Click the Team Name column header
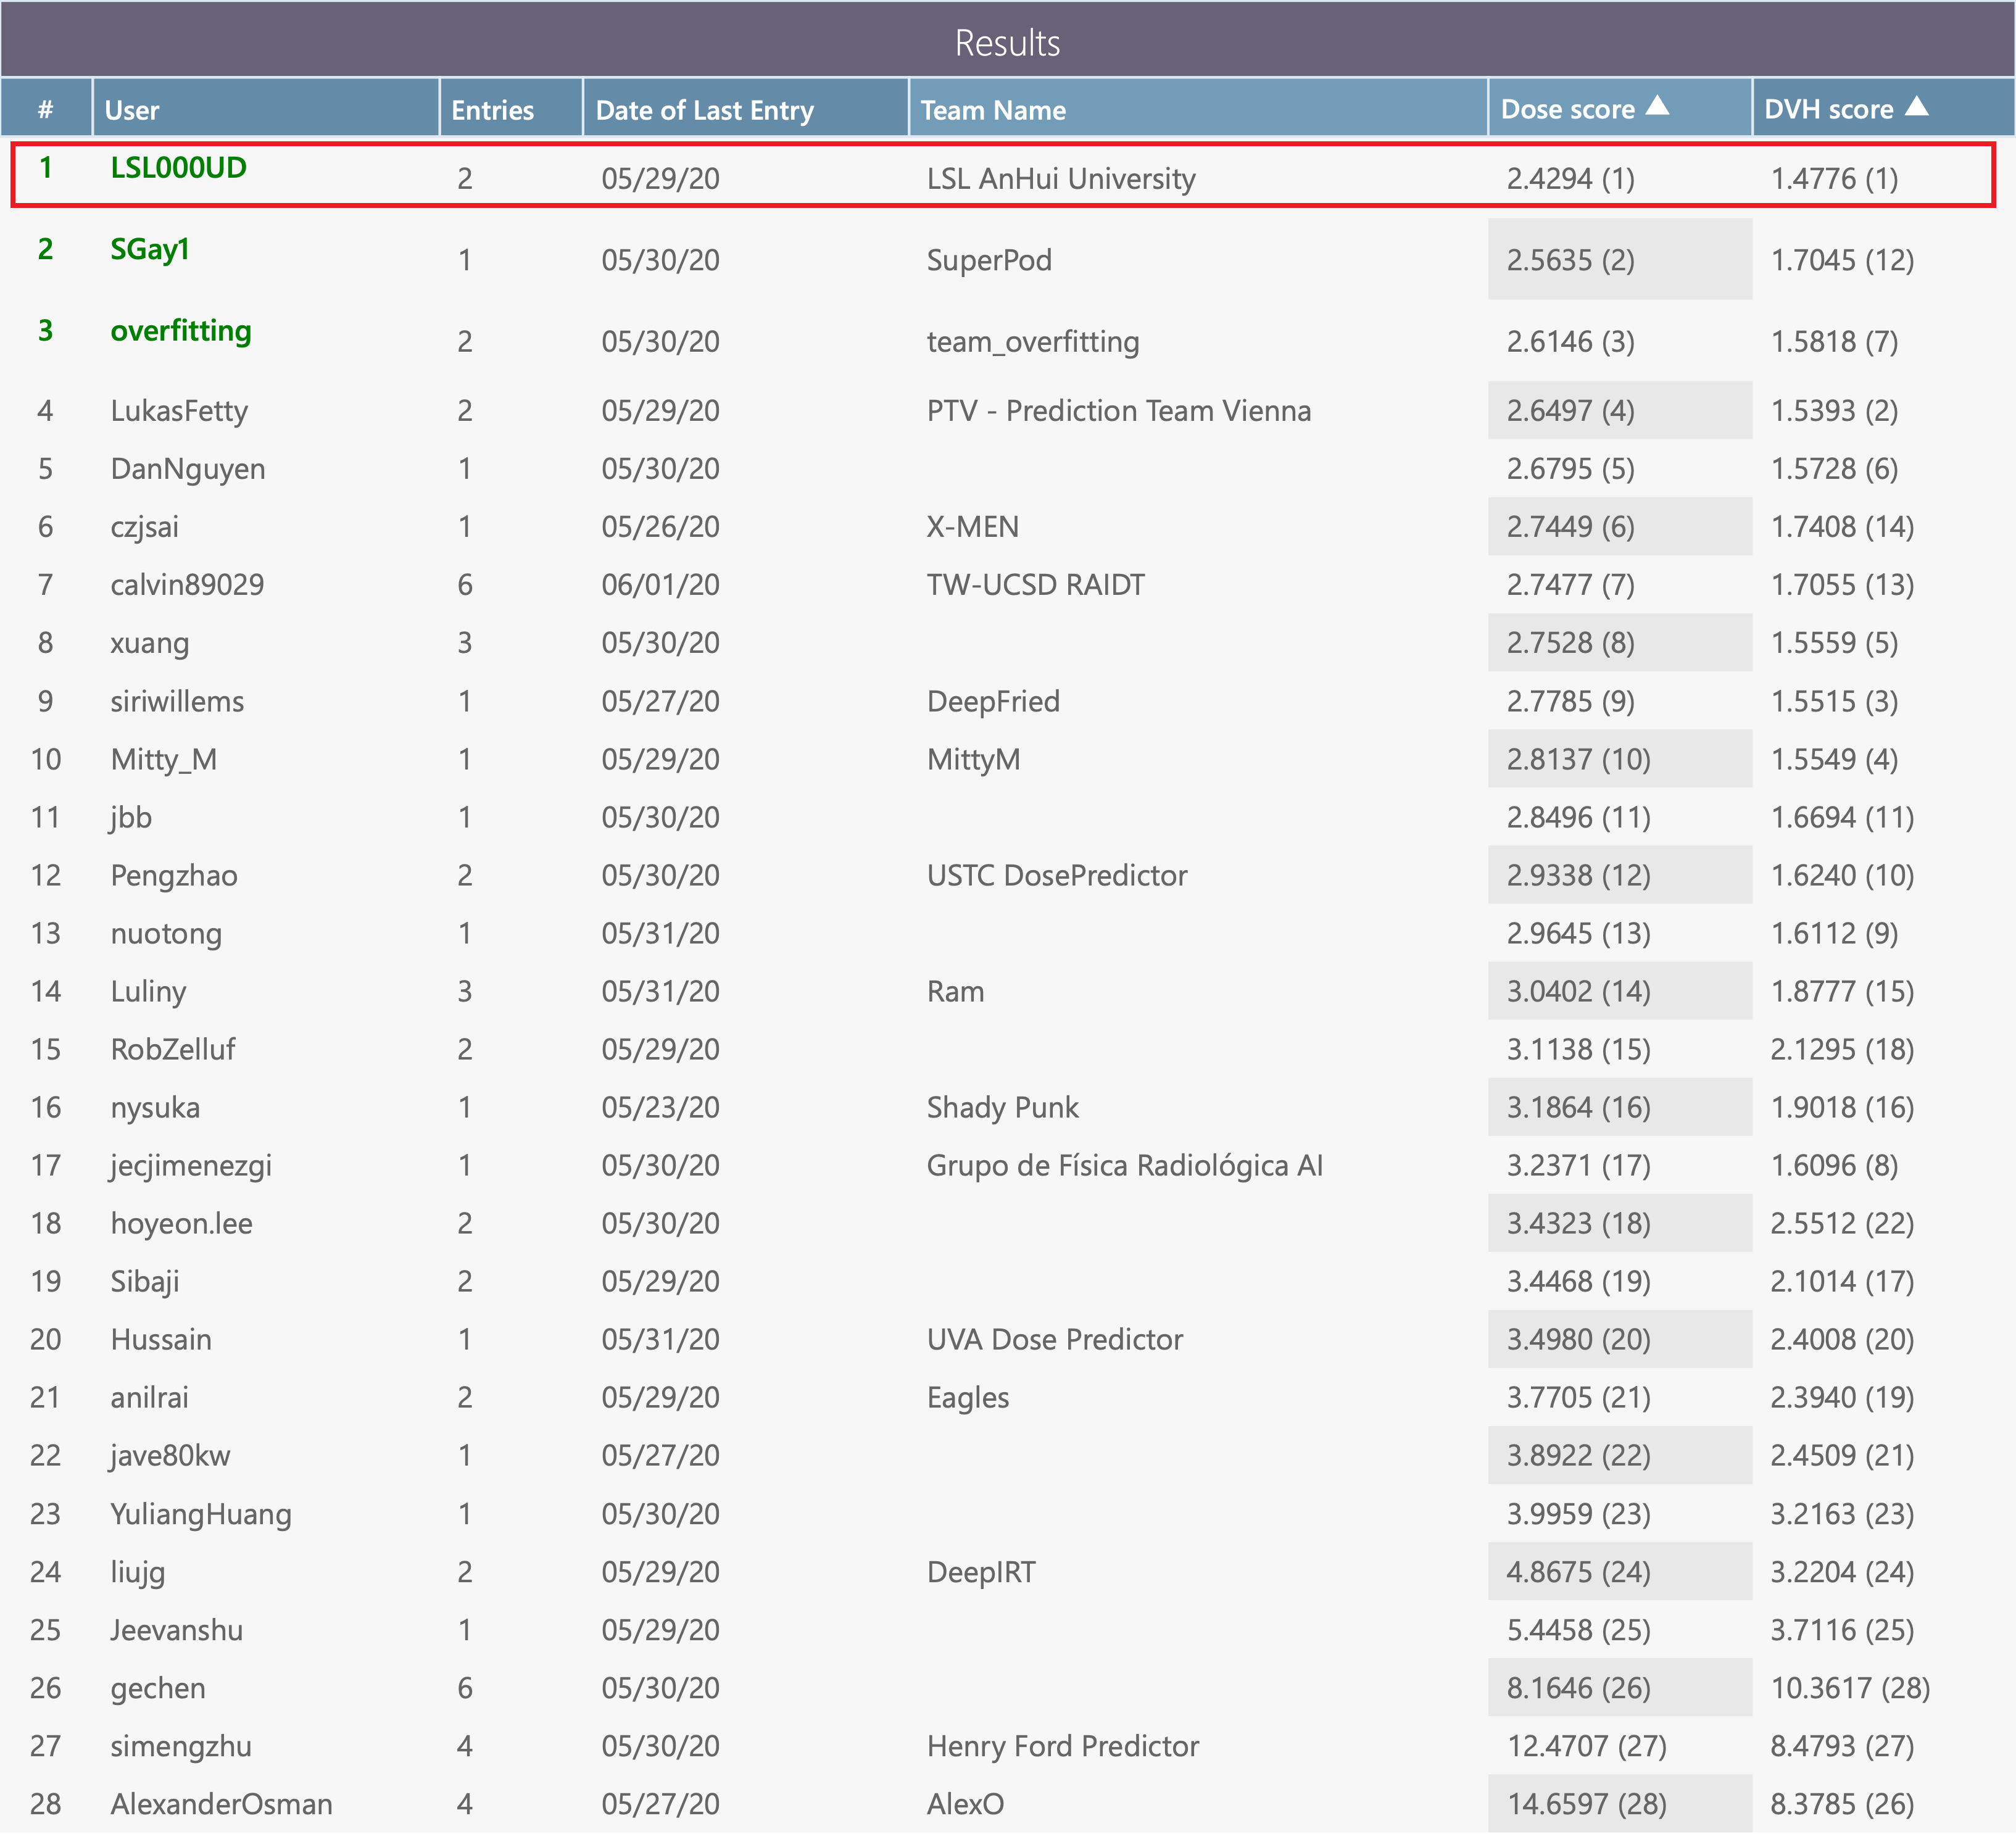Screen dimensions: 2016x1834 pyautogui.click(x=992, y=110)
